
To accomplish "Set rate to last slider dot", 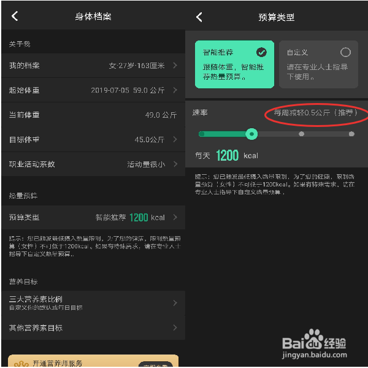I will click(x=351, y=134).
